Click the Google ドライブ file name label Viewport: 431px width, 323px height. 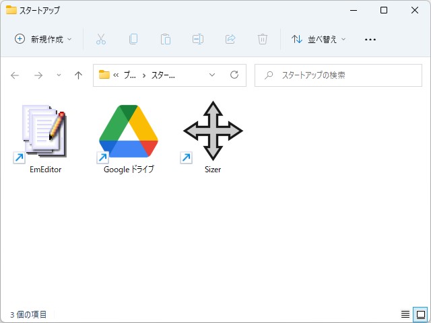coord(129,170)
